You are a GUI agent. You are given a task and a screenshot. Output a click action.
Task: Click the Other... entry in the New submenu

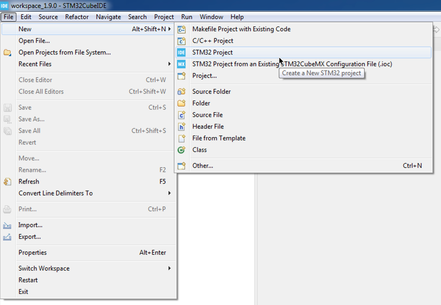click(x=203, y=165)
